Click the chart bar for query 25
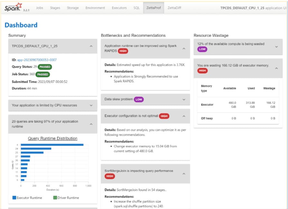Viewport: 288px width, 209px height. [x=32, y=152]
